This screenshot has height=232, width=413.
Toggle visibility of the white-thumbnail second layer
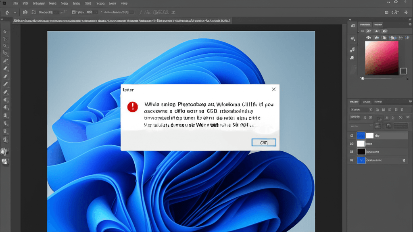(x=352, y=144)
